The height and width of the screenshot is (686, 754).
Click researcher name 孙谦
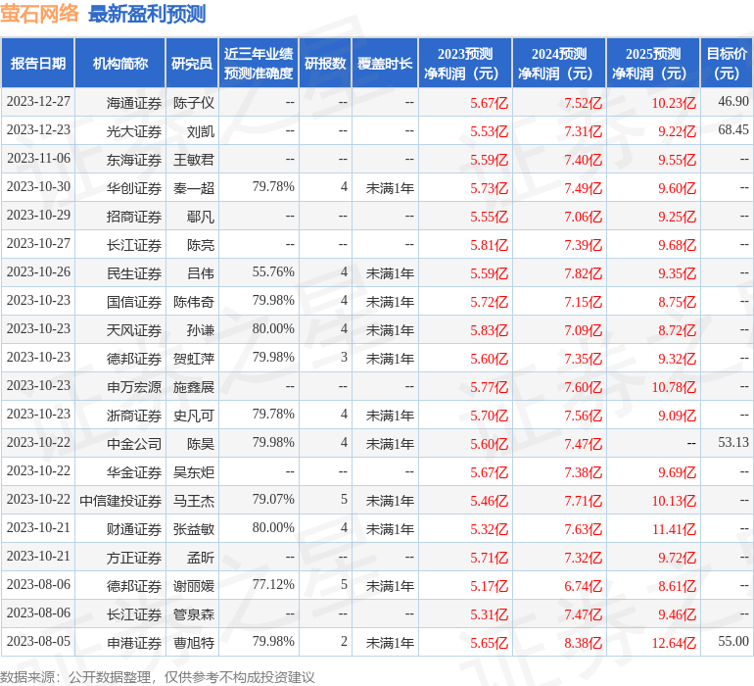201,329
